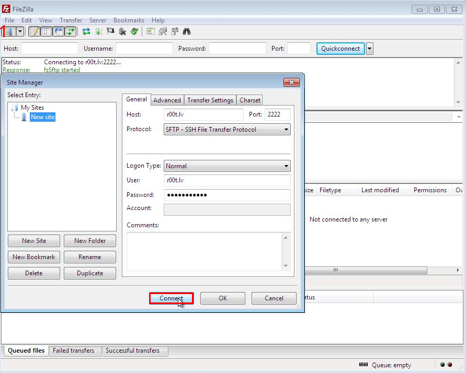Click the horizontal scrollbar in the remote file list
This screenshot has height=373, width=466.
click(366, 271)
